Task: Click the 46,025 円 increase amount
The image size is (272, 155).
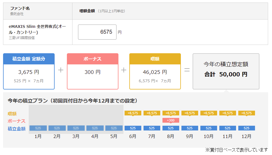Action: [155, 72]
